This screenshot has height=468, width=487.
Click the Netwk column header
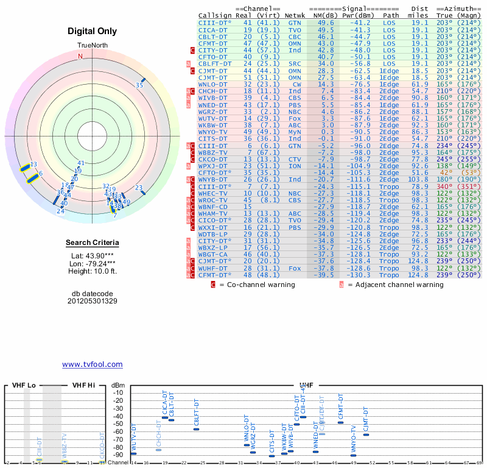(295, 15)
